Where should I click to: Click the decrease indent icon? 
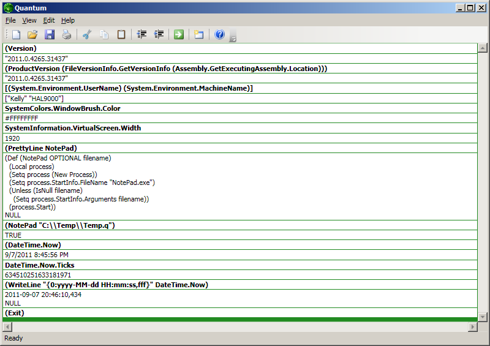(x=142, y=34)
